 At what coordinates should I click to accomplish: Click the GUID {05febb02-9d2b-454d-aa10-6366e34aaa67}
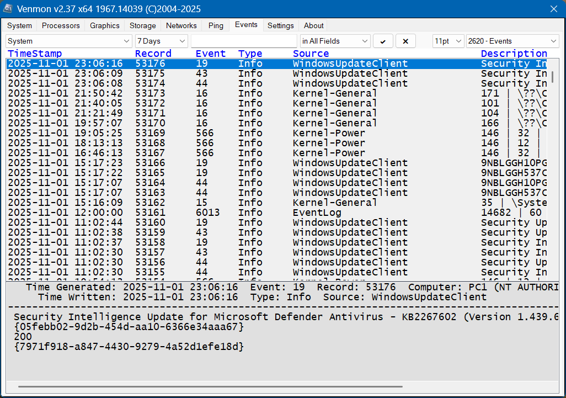[x=129, y=327]
